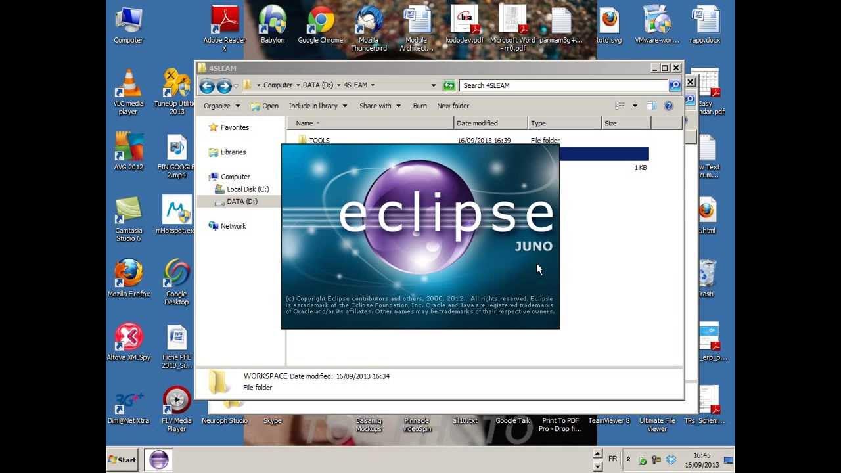Click the green Refresh button in address bar
The width and height of the screenshot is (841, 473).
coord(449,85)
